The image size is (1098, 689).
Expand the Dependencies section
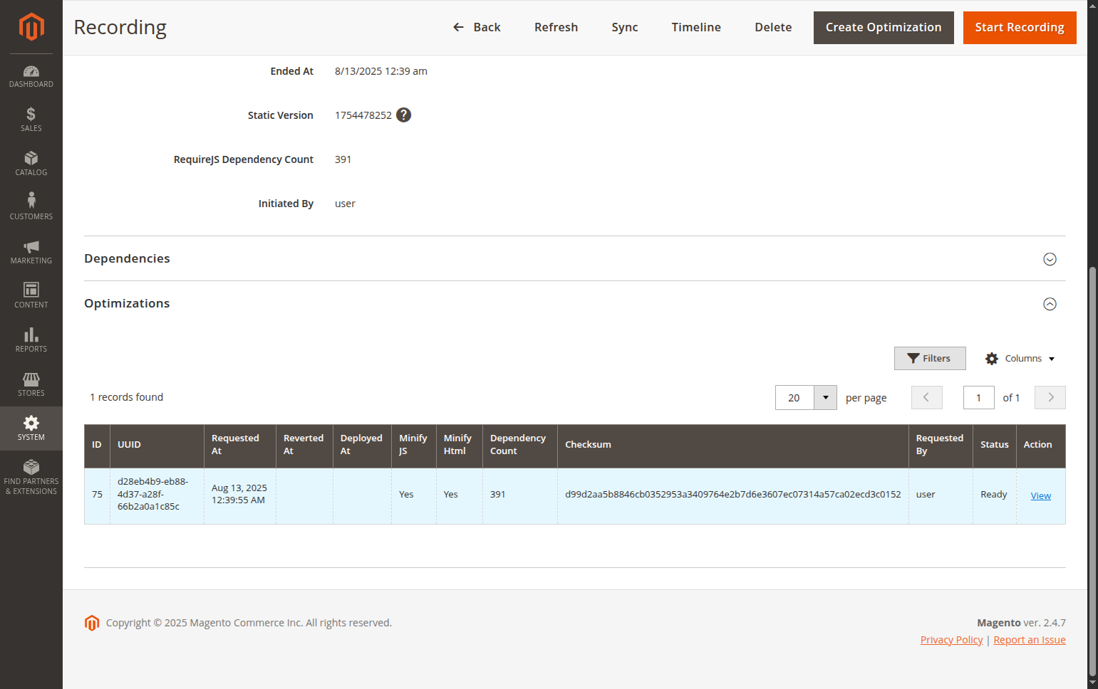point(1050,259)
